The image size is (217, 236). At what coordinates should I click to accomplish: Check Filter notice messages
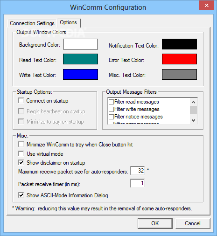(x=111, y=117)
